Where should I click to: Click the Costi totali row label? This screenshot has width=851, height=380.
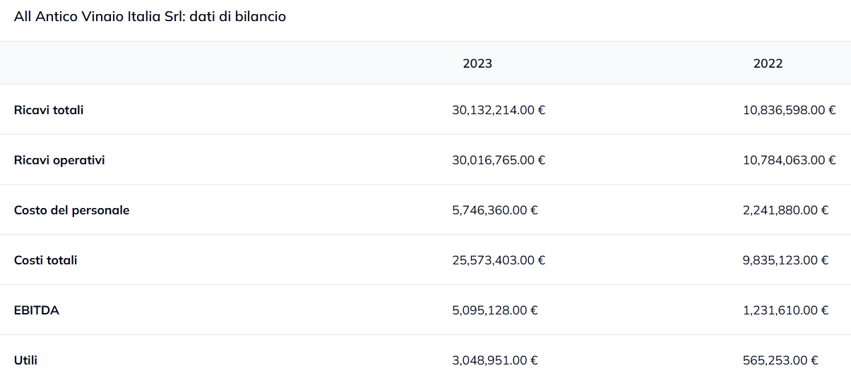tap(46, 260)
